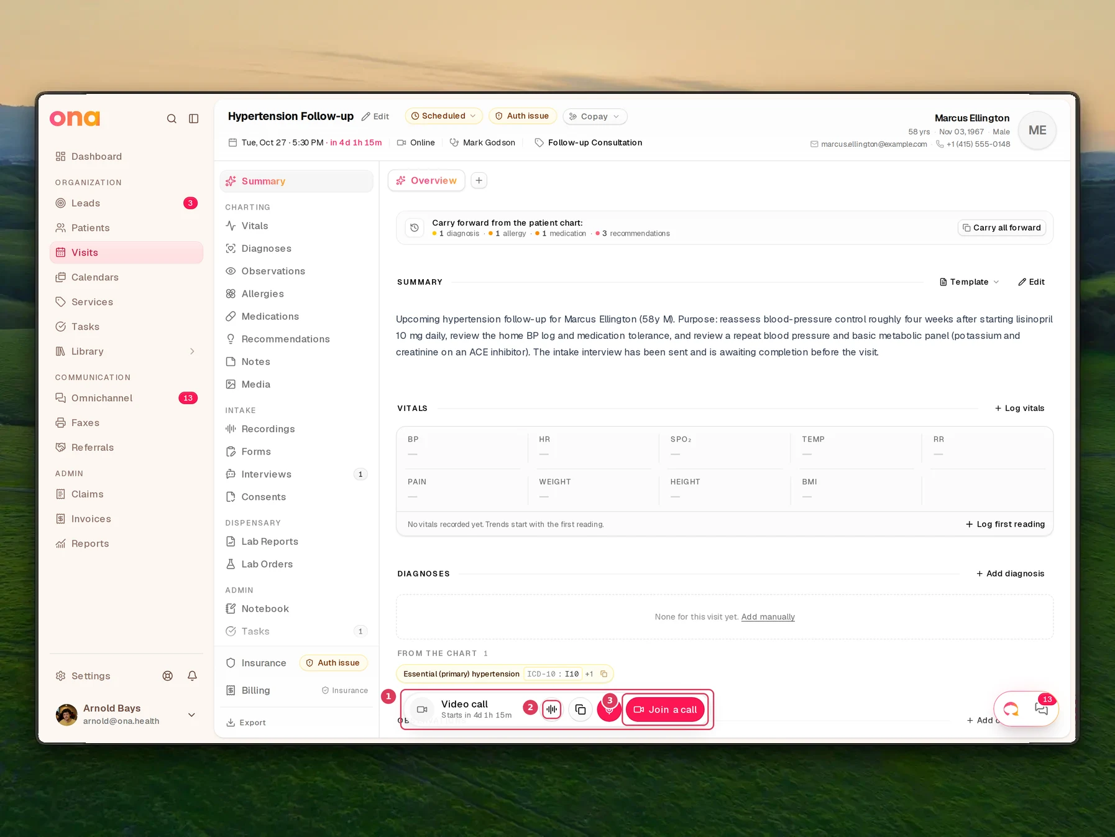Click the Add manually link
The height and width of the screenshot is (837, 1115).
(768, 617)
